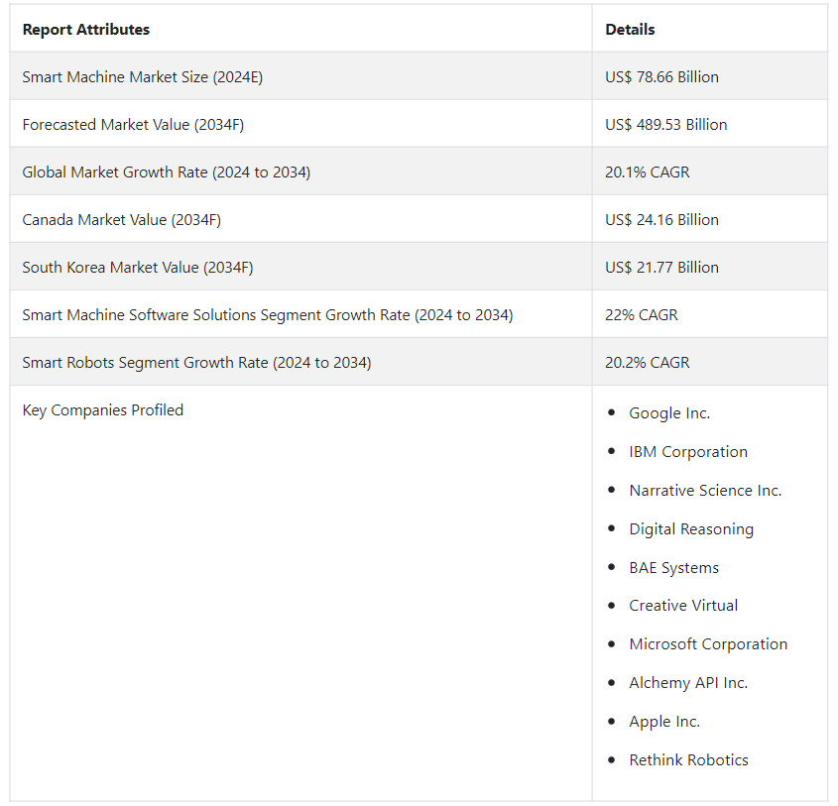Select the Software Solutions Segment Growth Rate label
The height and width of the screenshot is (806, 838).
tap(268, 315)
